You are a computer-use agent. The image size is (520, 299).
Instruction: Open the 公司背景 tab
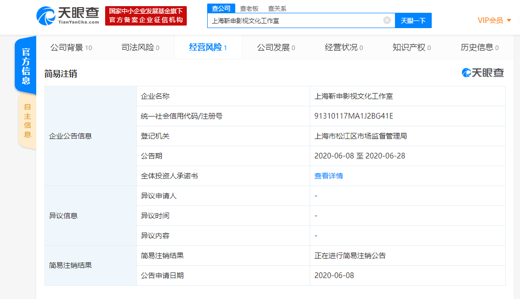pos(68,47)
